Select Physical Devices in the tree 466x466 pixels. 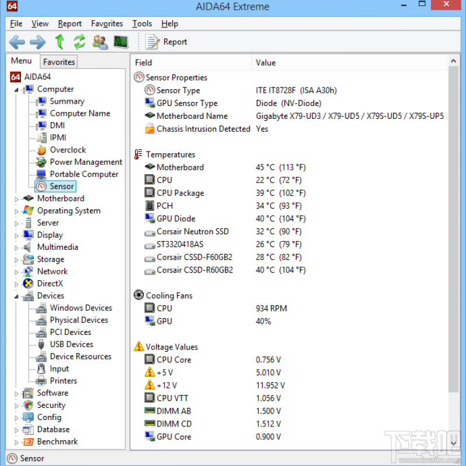(x=79, y=320)
